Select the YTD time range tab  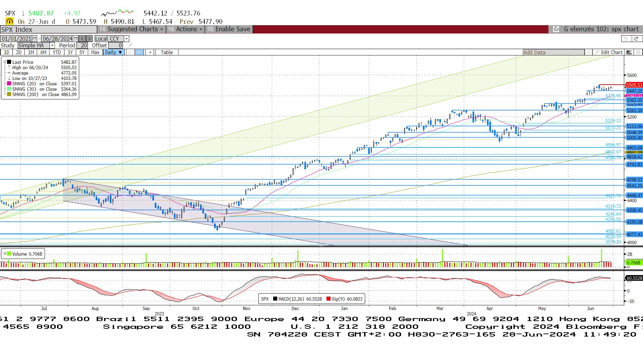[x=57, y=52]
